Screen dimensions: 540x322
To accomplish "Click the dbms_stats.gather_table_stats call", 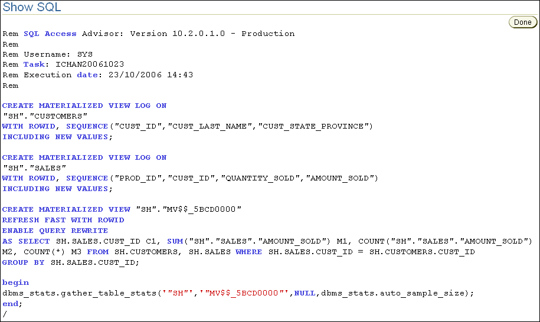I will tap(83, 293).
